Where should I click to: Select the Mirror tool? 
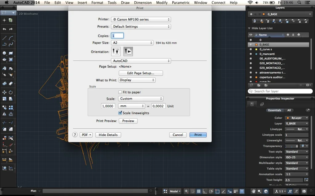(4, 114)
